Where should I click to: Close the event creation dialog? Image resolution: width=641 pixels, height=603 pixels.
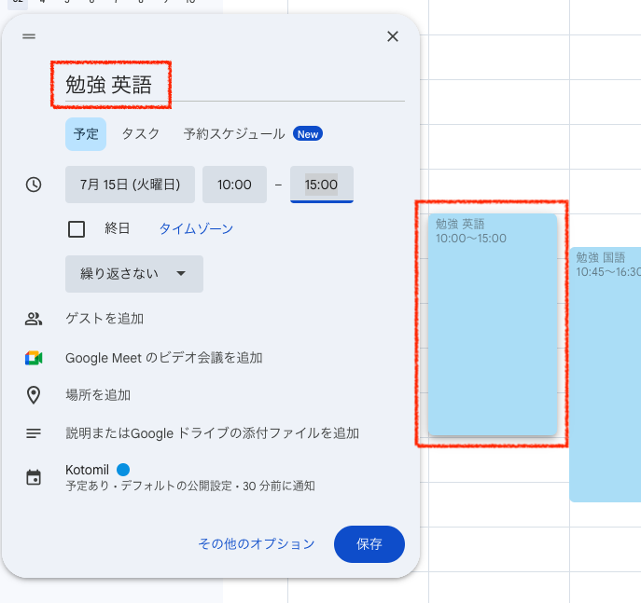393,36
